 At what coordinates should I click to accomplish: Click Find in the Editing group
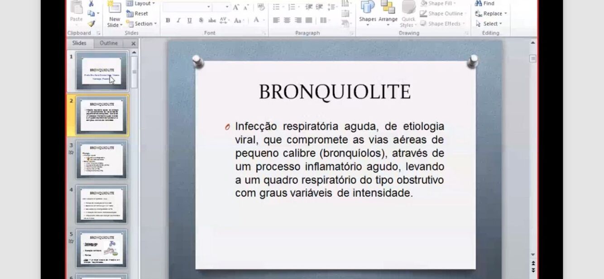tap(484, 3)
